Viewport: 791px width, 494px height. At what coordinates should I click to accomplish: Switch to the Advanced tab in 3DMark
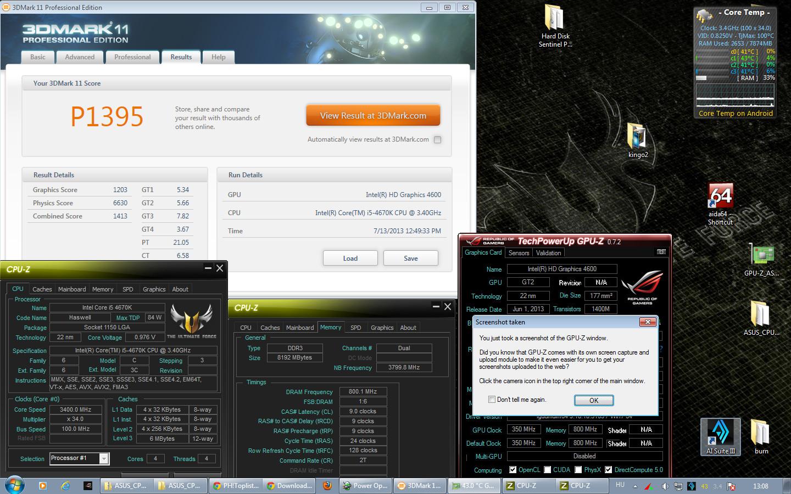pos(80,57)
